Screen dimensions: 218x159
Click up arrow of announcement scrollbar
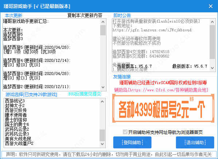[212, 22]
